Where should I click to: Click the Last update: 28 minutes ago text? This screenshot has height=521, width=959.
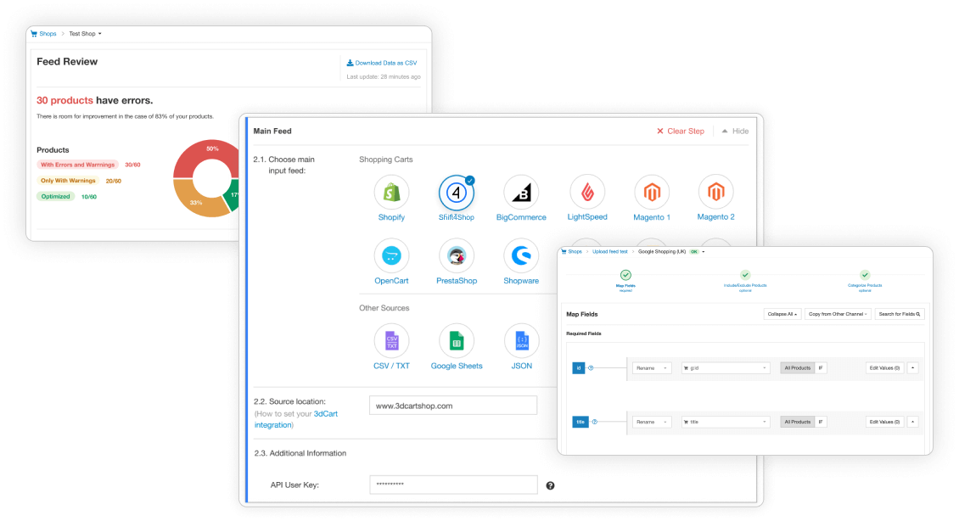point(384,77)
